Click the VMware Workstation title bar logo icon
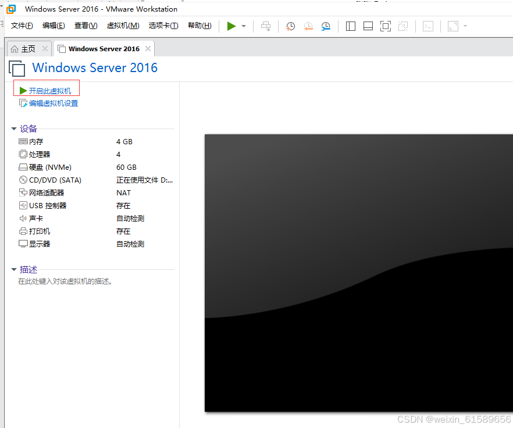Image resolution: width=513 pixels, height=428 pixels. [x=11, y=9]
